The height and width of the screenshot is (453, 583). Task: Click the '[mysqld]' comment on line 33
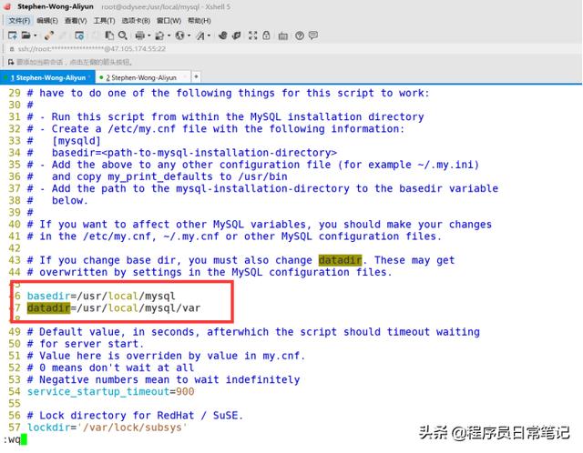click(x=77, y=141)
